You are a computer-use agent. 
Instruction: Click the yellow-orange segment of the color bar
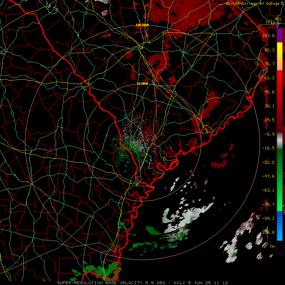pyautogui.click(x=280, y=57)
